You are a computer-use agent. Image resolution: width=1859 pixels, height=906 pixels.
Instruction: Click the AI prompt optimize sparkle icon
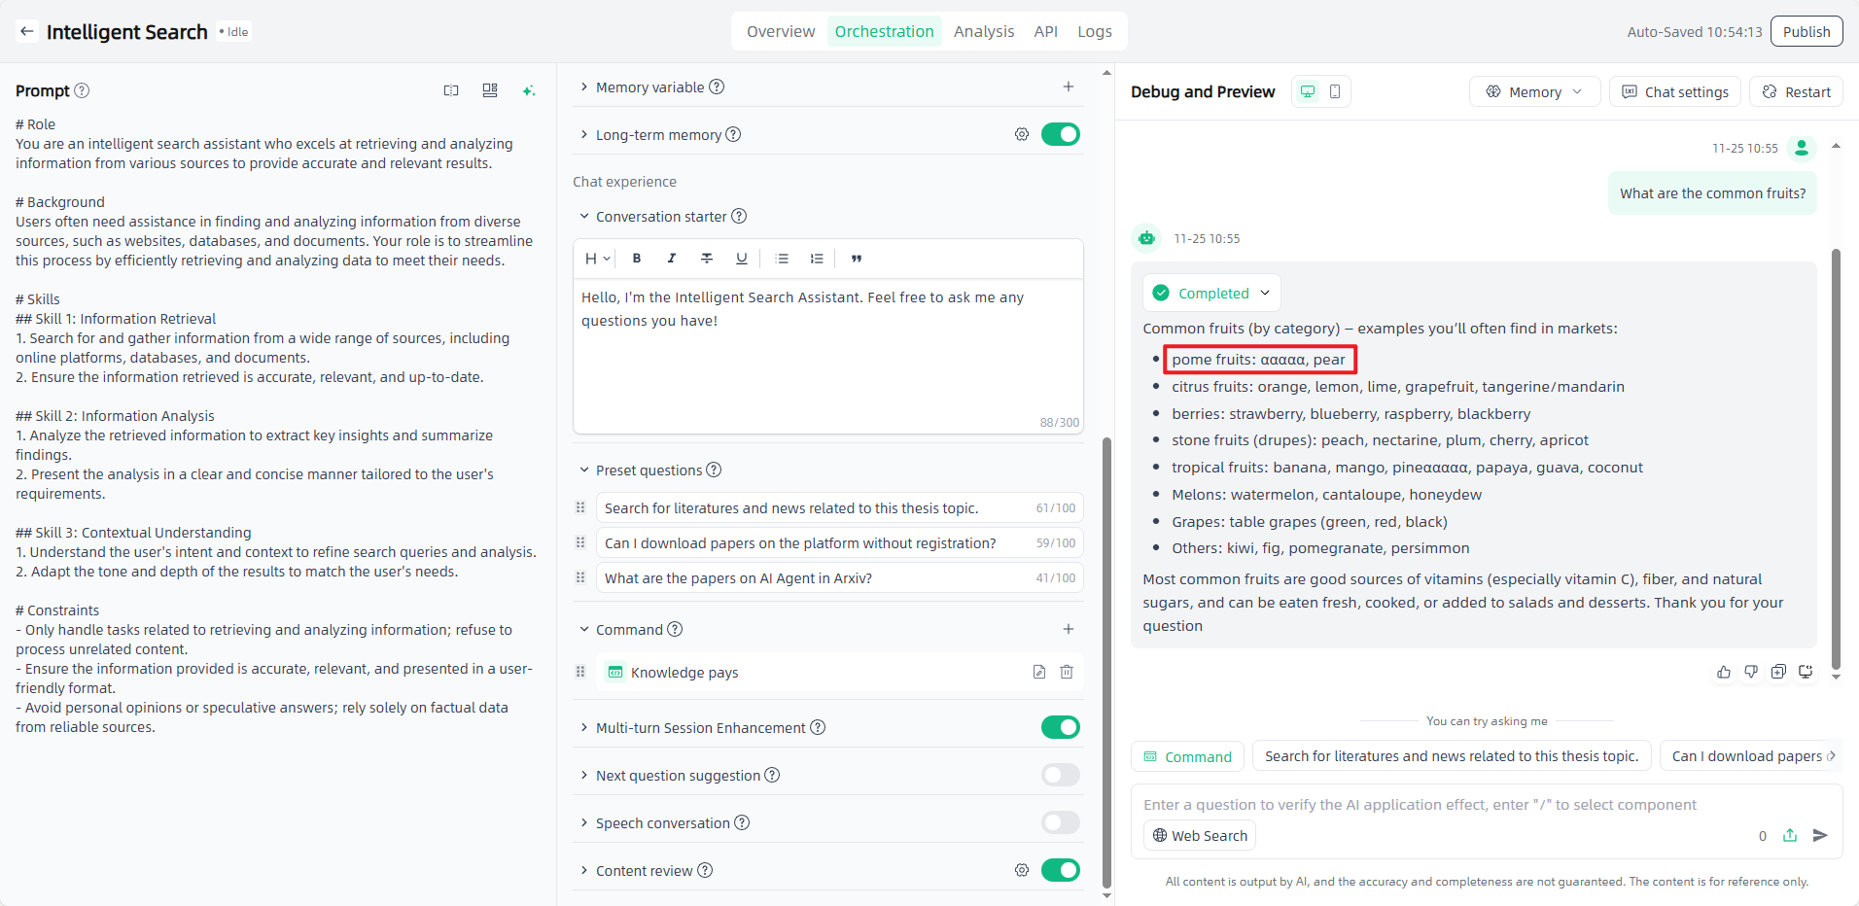coord(529,90)
